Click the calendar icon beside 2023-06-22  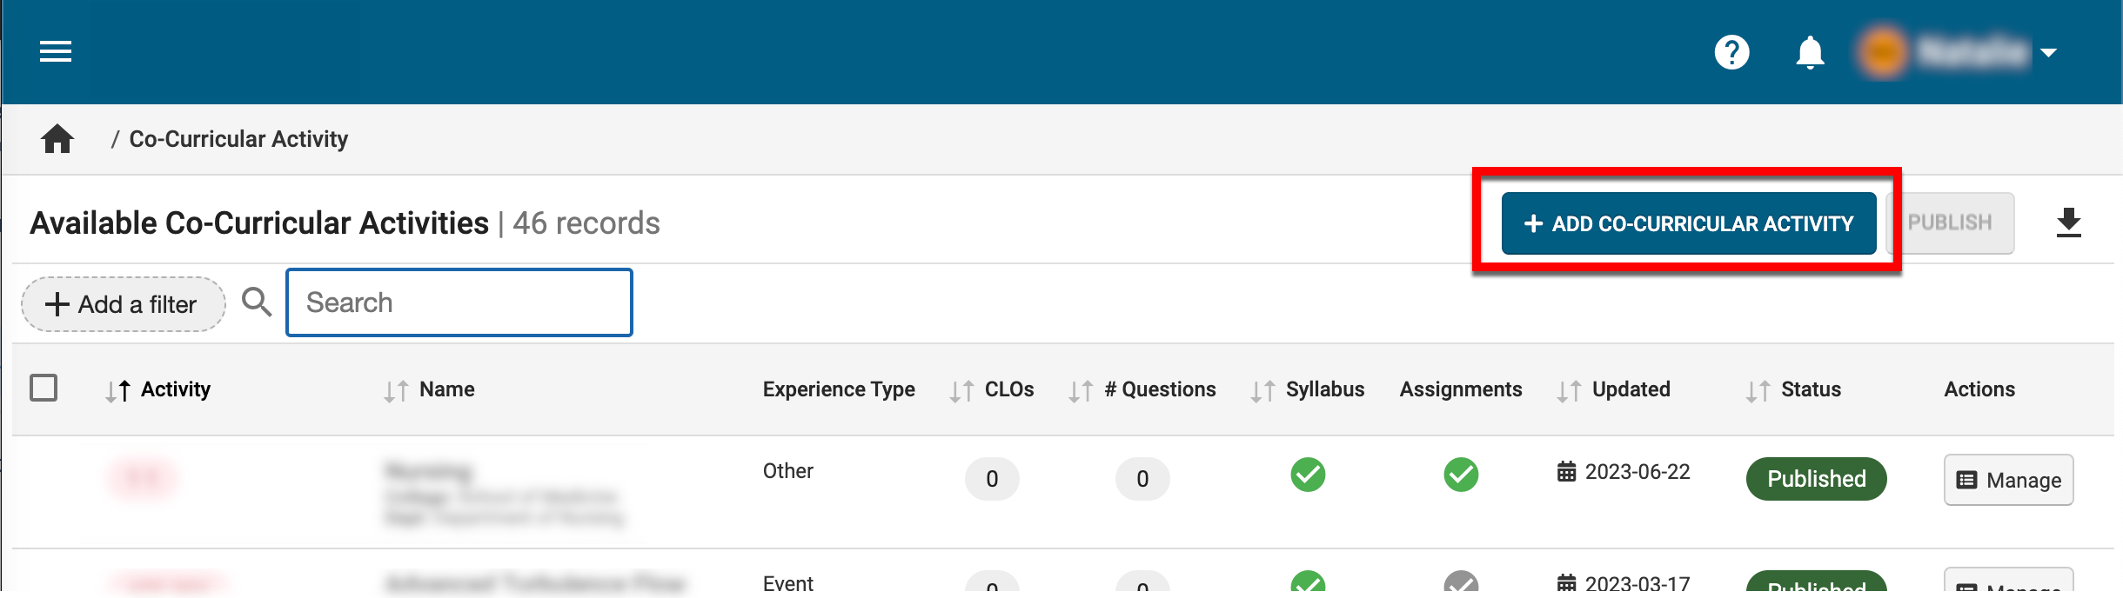tap(1566, 472)
